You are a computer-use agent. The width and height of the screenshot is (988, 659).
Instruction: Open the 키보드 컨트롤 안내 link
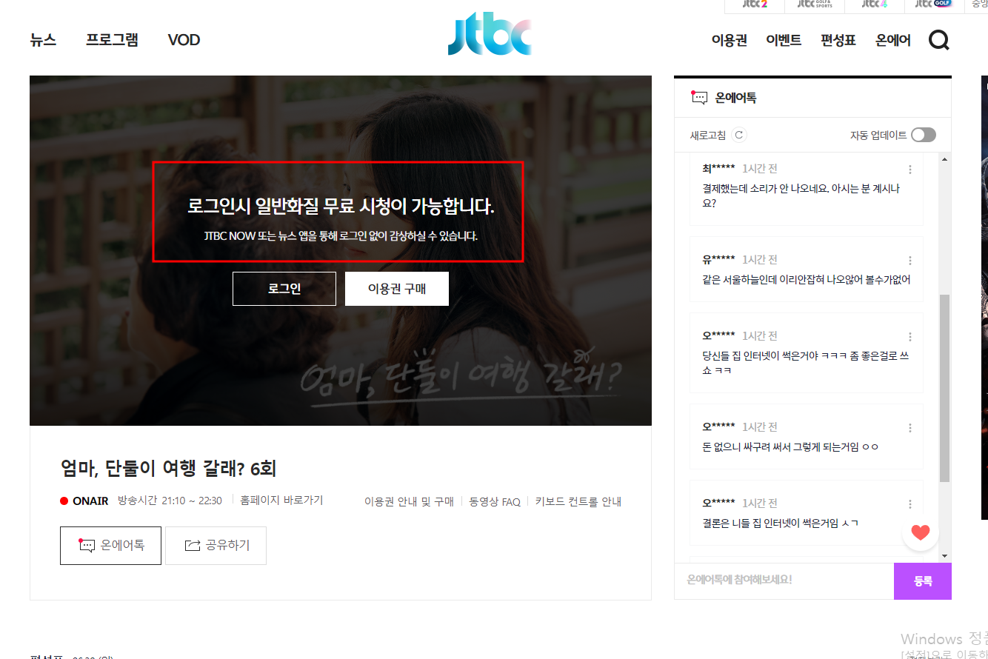[578, 501]
